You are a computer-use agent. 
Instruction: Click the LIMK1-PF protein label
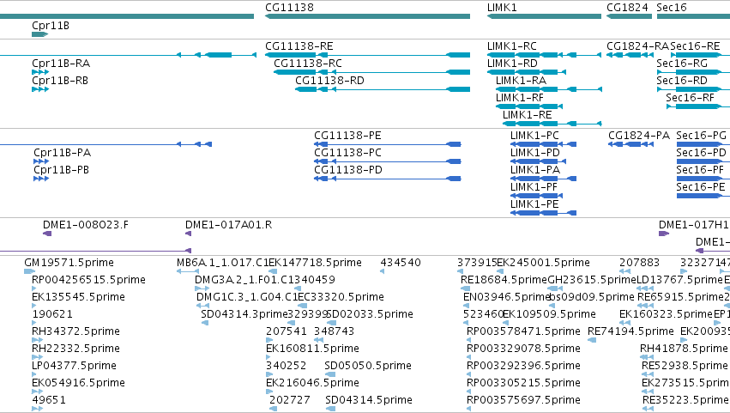(534, 187)
